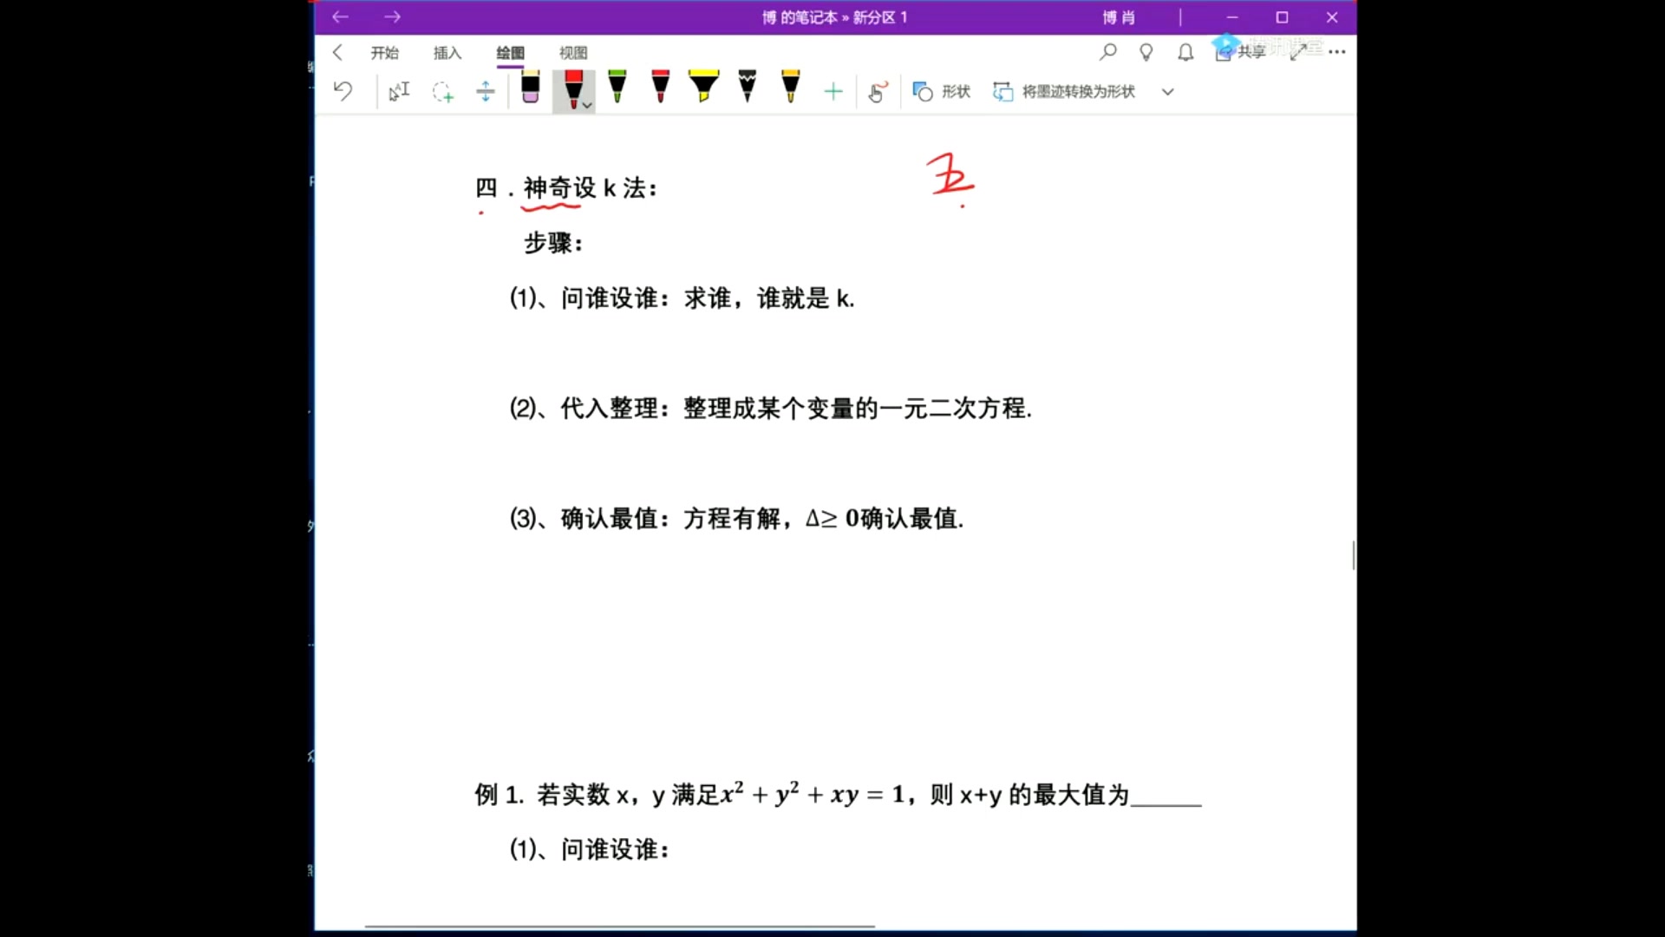Click the heading 四．神奇设 k 法
The height and width of the screenshot is (937, 1665).
(565, 187)
